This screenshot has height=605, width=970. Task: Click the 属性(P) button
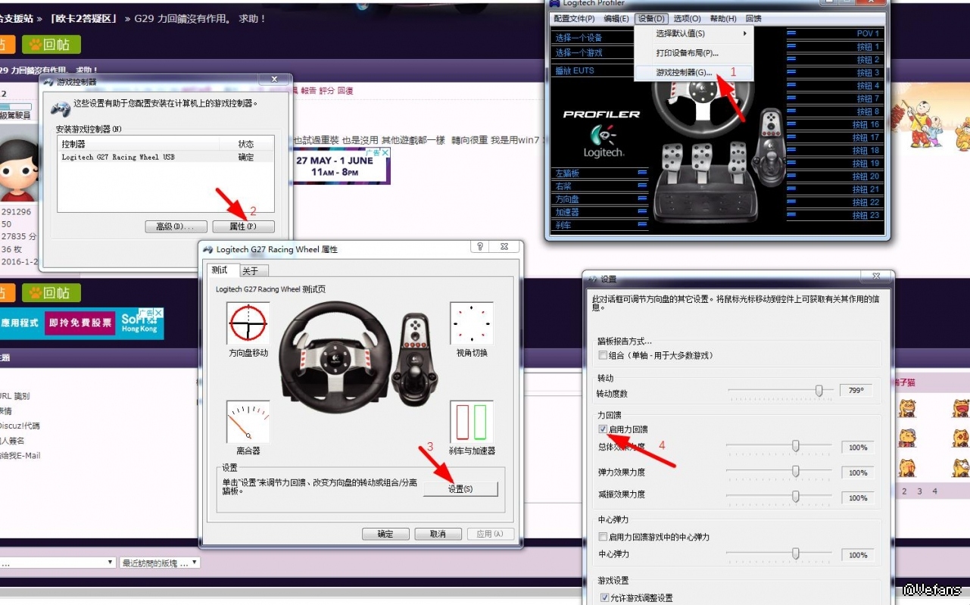click(242, 226)
